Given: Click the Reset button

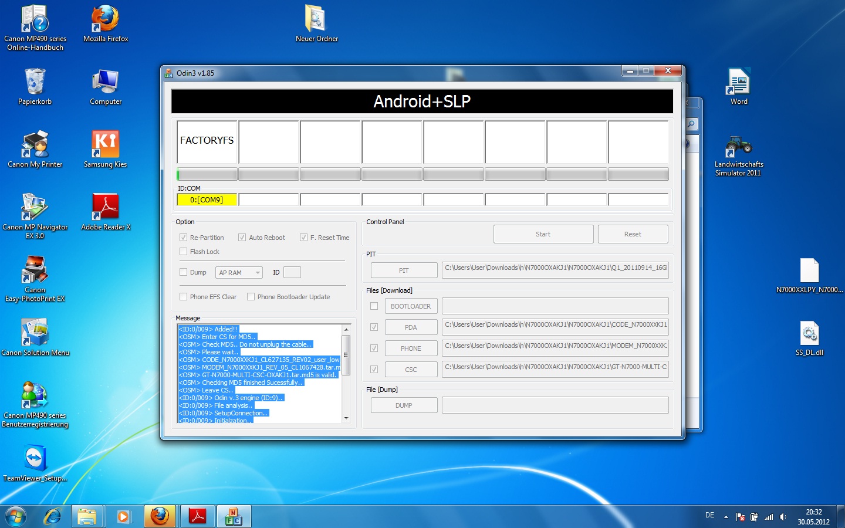Looking at the screenshot, I should (x=633, y=234).
